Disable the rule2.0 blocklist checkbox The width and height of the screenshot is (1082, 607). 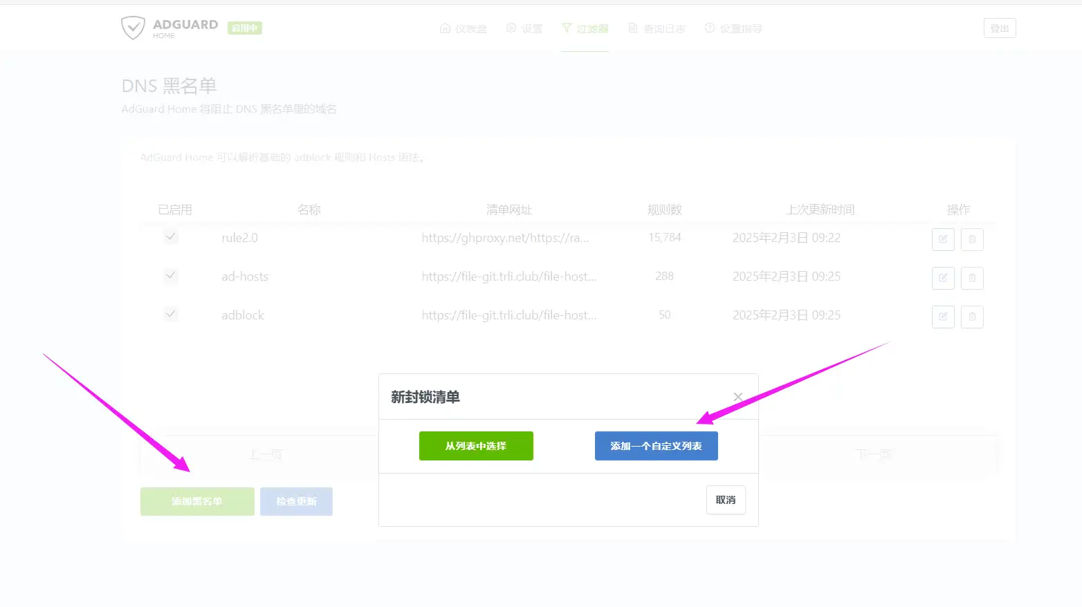[170, 236]
